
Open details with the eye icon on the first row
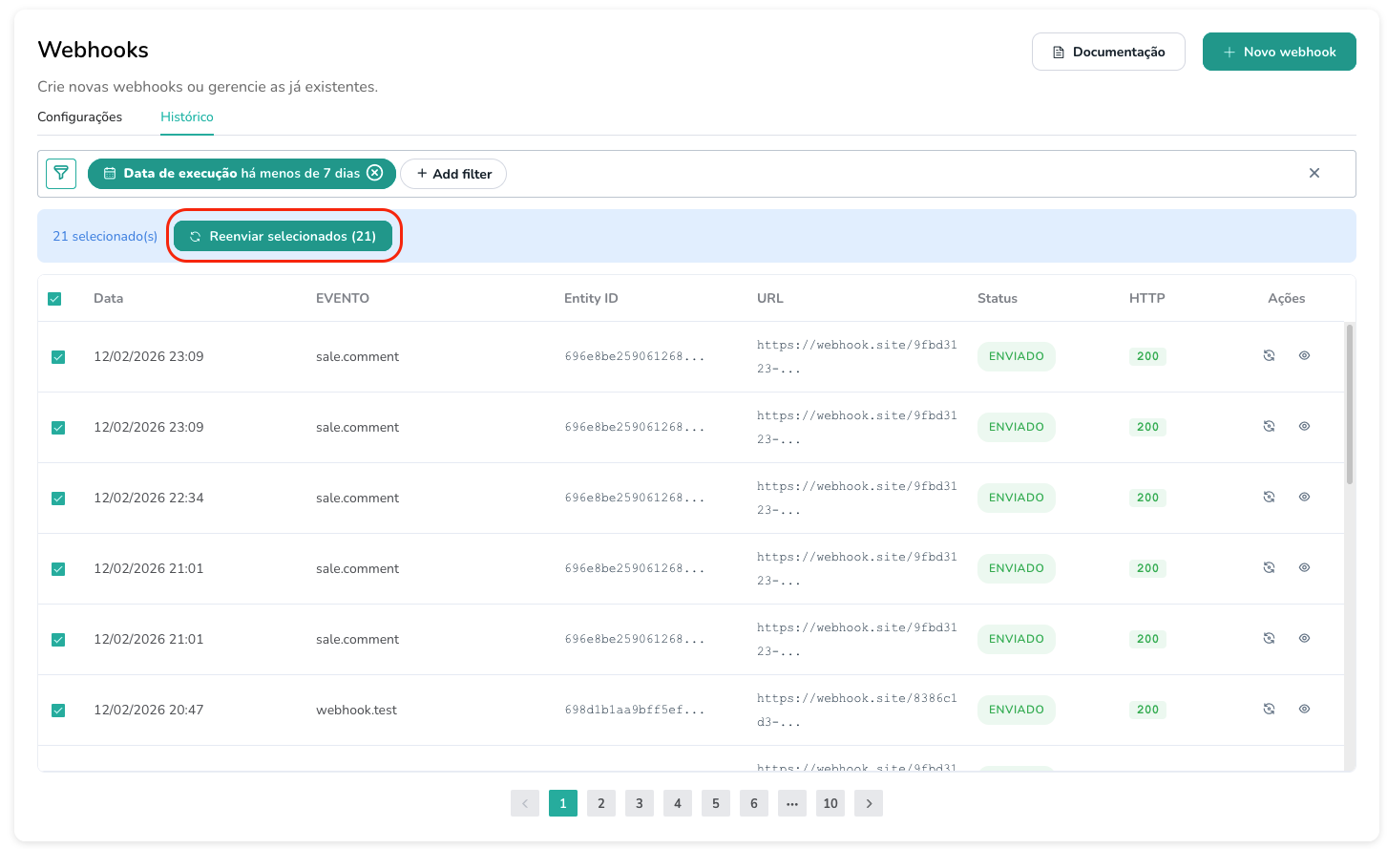[1304, 355]
